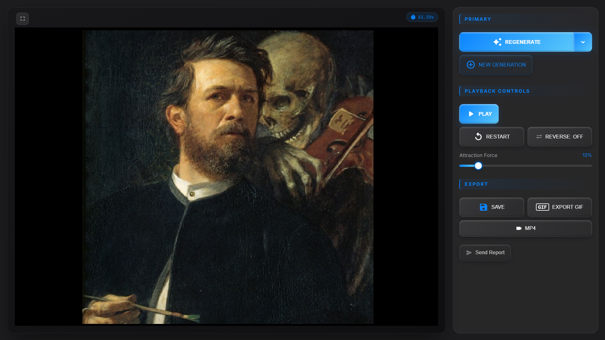Click the GIF badge icon

point(542,207)
